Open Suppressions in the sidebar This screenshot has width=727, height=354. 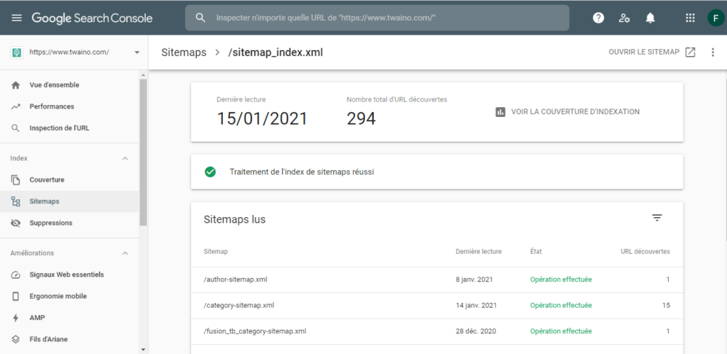(50, 223)
